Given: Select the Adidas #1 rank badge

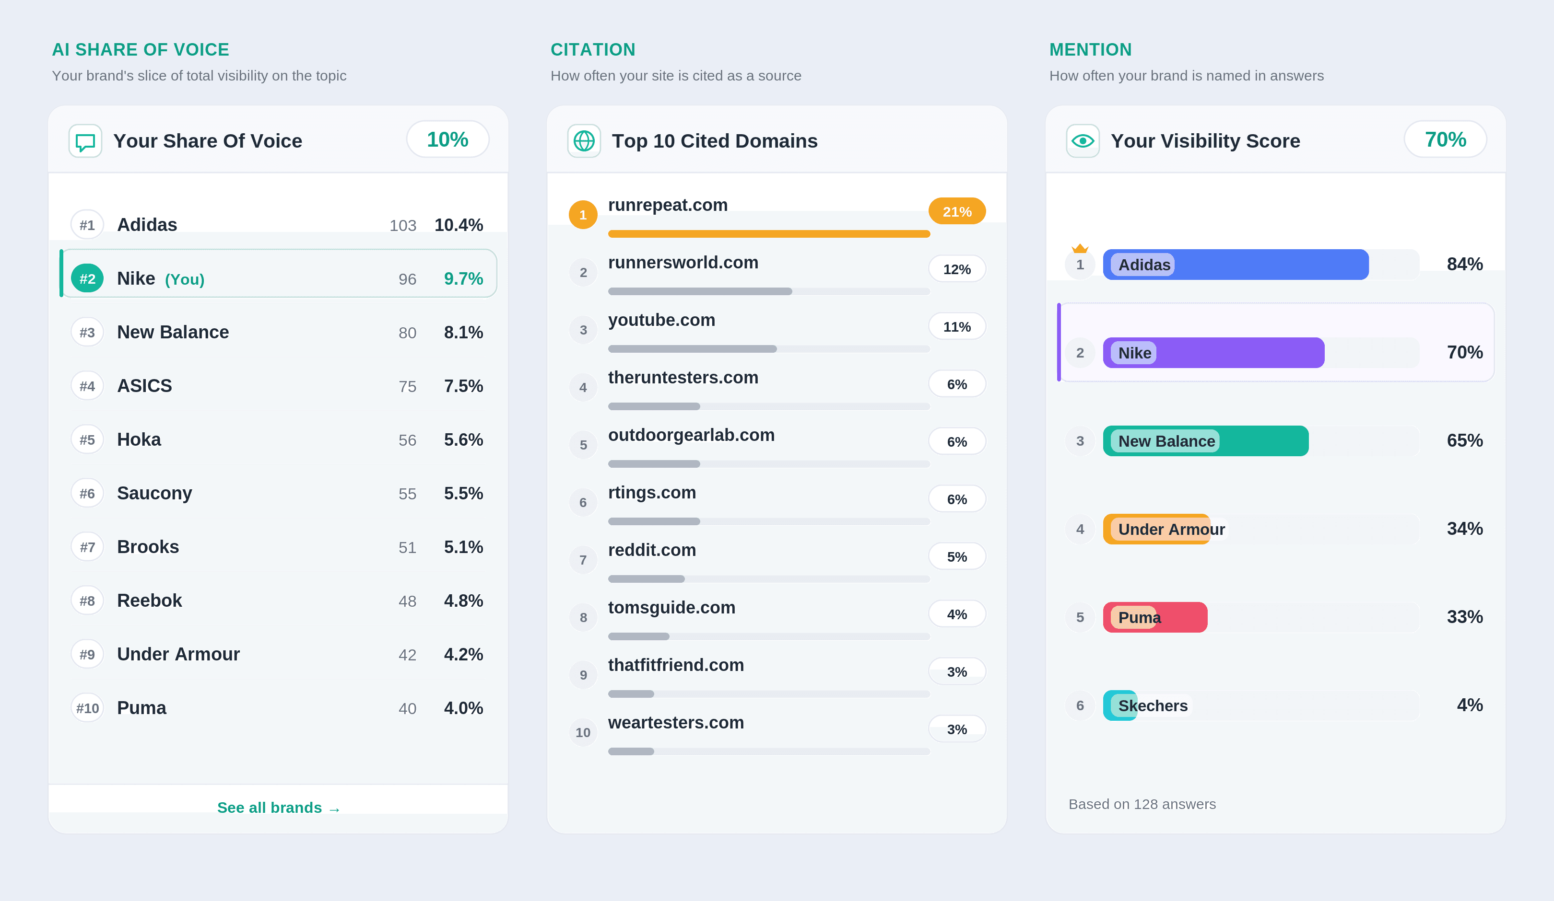Looking at the screenshot, I should coord(87,225).
